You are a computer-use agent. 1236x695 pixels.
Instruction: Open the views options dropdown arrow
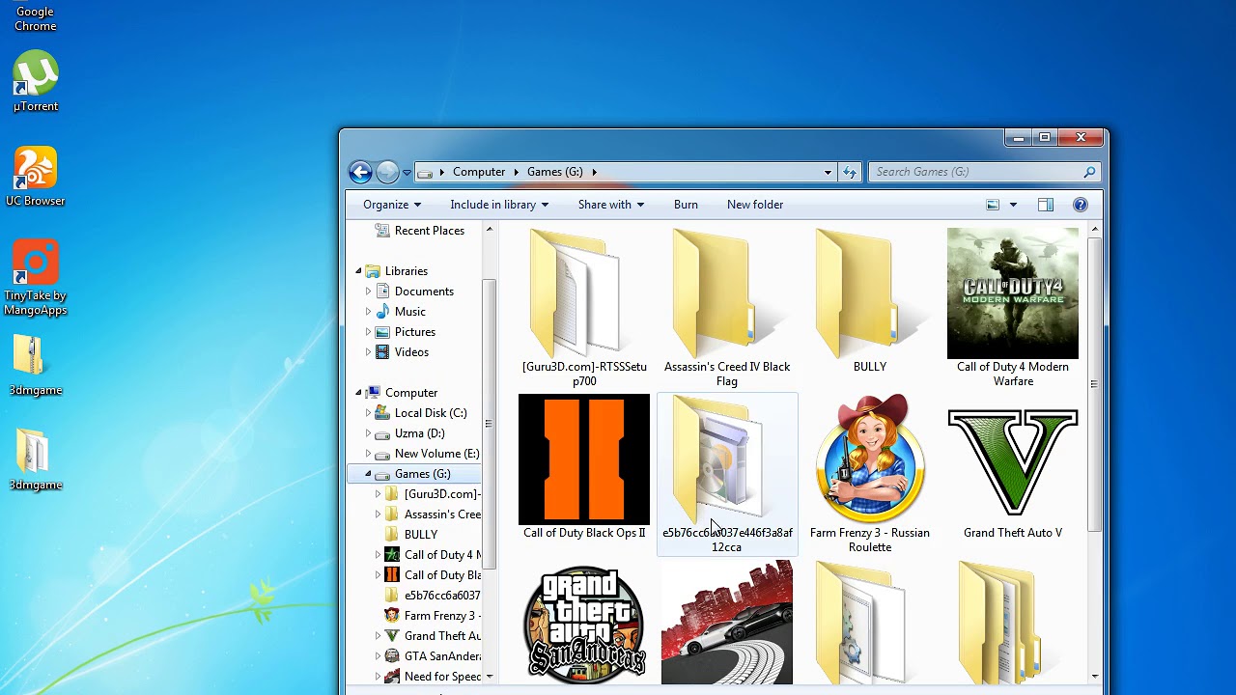click(1013, 205)
